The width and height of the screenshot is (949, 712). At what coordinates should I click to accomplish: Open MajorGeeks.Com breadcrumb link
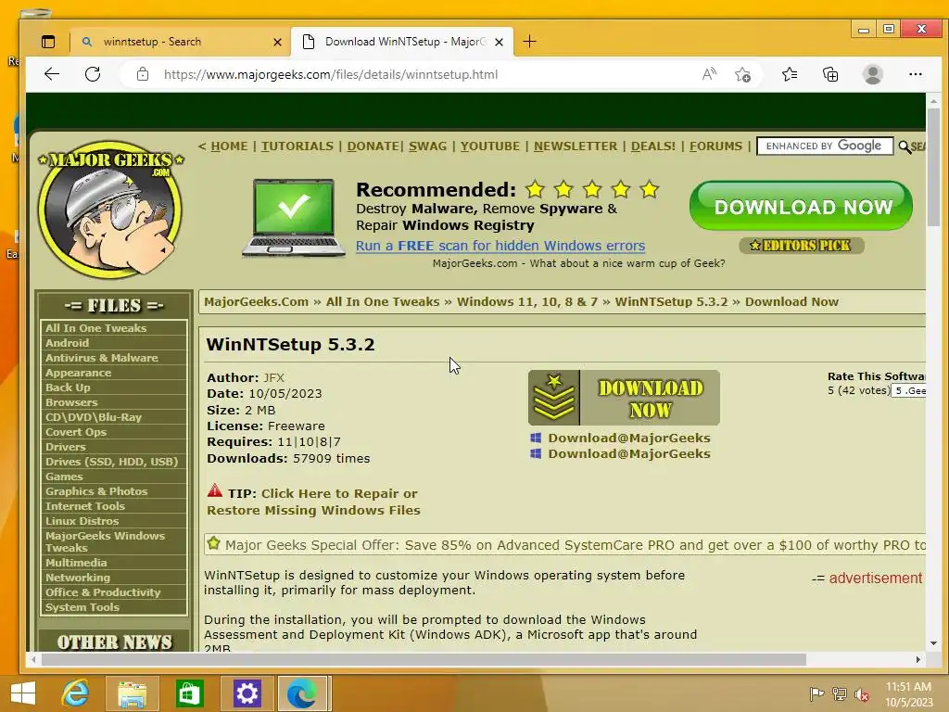click(256, 301)
